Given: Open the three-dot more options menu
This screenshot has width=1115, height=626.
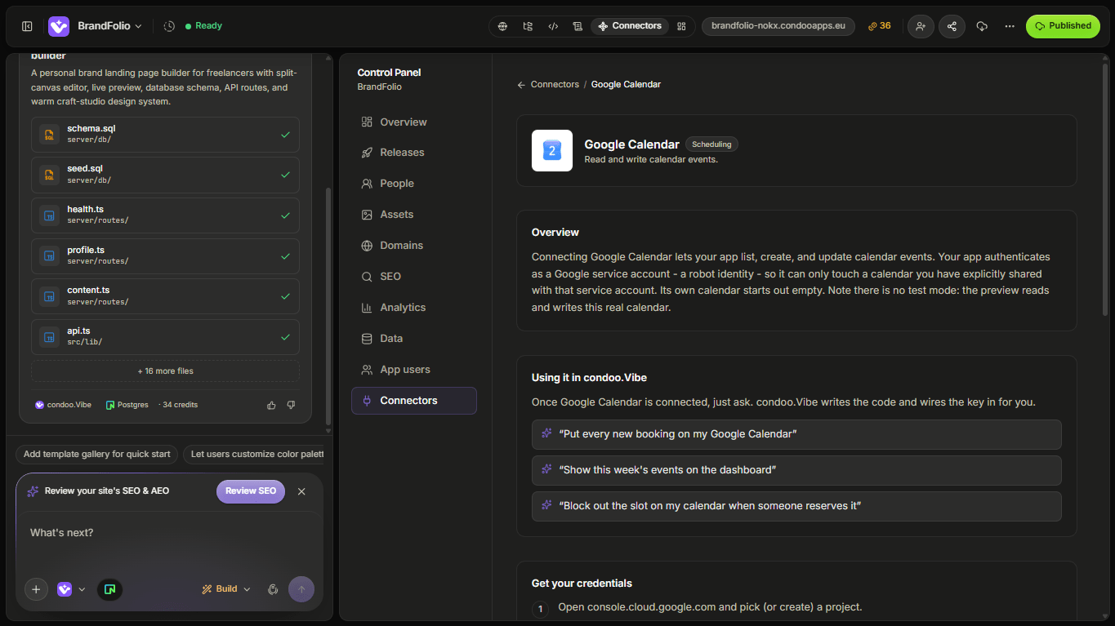Looking at the screenshot, I should click(1010, 26).
